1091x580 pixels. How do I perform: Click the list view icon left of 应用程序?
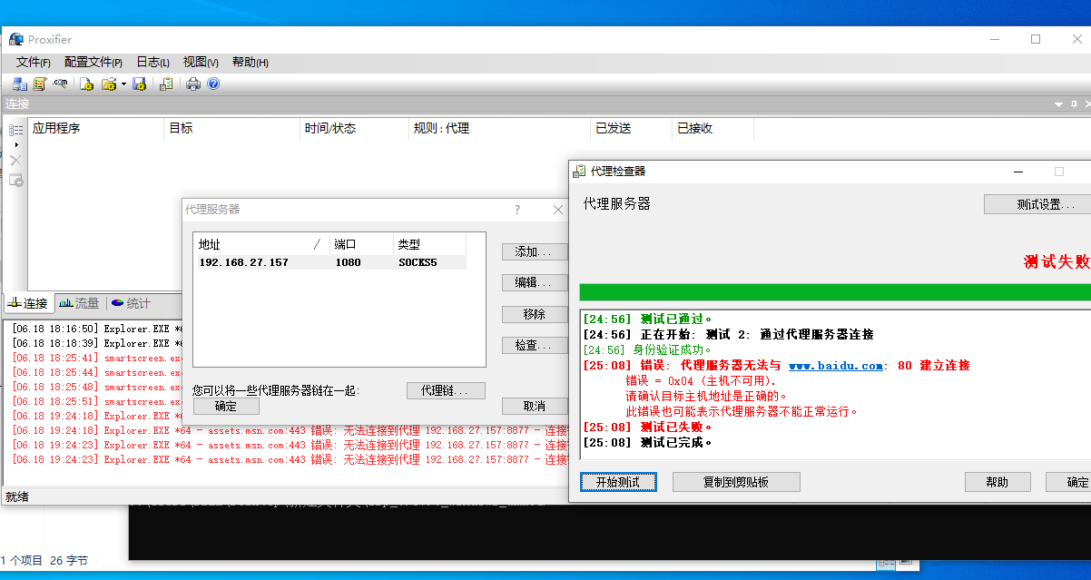(x=15, y=130)
